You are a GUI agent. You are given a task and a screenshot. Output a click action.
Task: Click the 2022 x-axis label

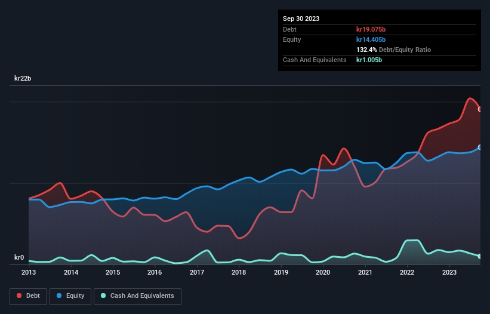tap(407, 272)
